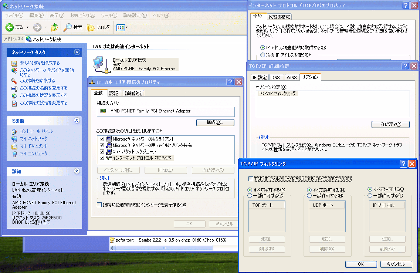
Task: Click 新しい接続を作成する link
Action: tap(40, 63)
